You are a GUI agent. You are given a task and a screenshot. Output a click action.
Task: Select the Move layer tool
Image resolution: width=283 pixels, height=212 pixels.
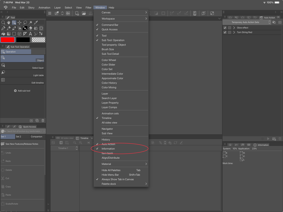[19, 23]
